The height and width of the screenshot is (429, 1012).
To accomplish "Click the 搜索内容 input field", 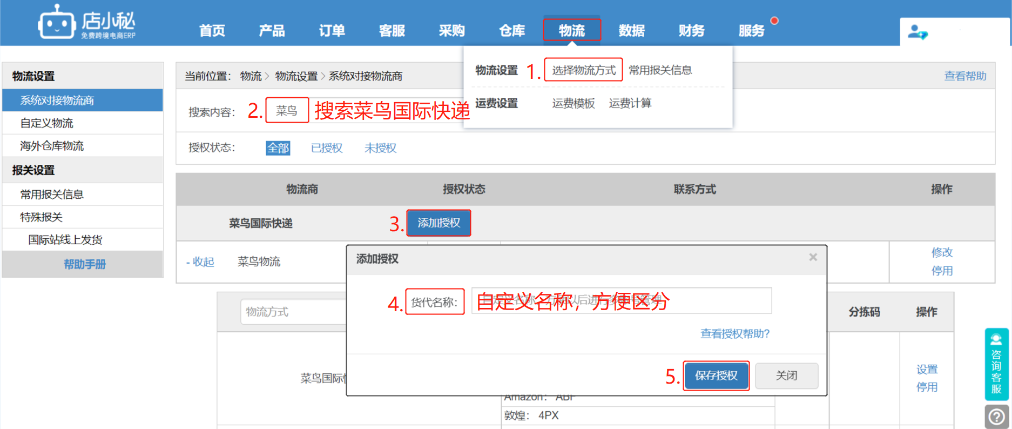I will (367, 111).
